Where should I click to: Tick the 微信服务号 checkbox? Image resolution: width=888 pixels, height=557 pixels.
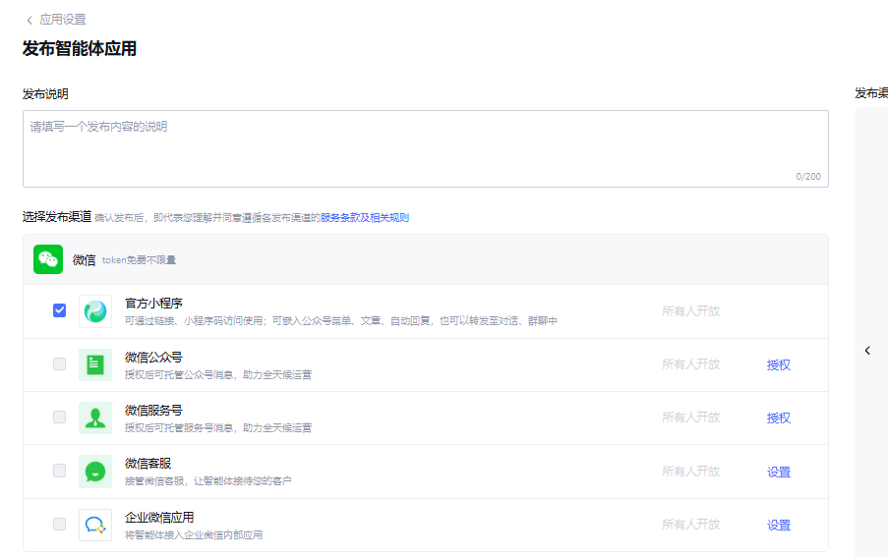point(60,418)
